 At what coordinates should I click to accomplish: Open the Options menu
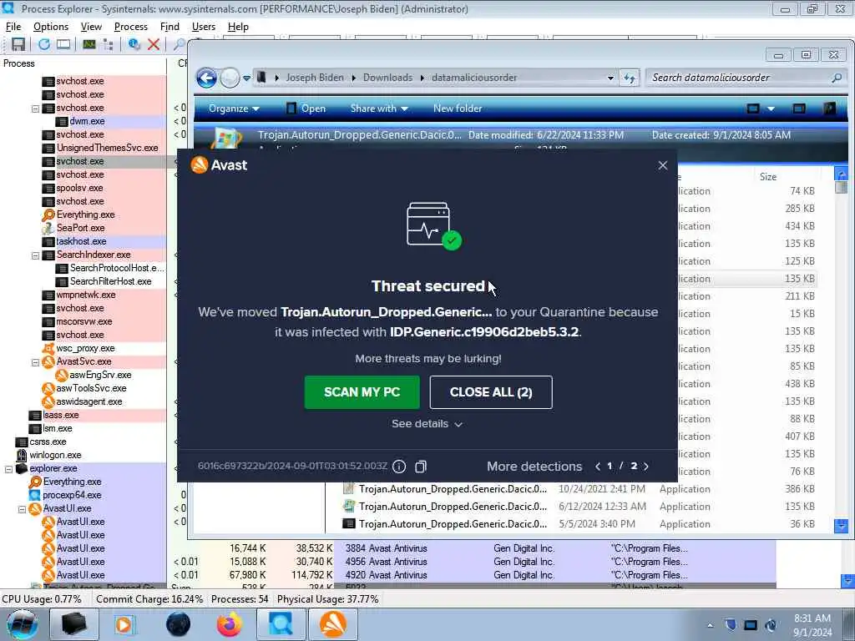[x=51, y=27]
